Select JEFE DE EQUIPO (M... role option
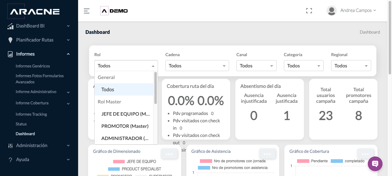Screen dimensions: 392x176 click(x=124, y=114)
